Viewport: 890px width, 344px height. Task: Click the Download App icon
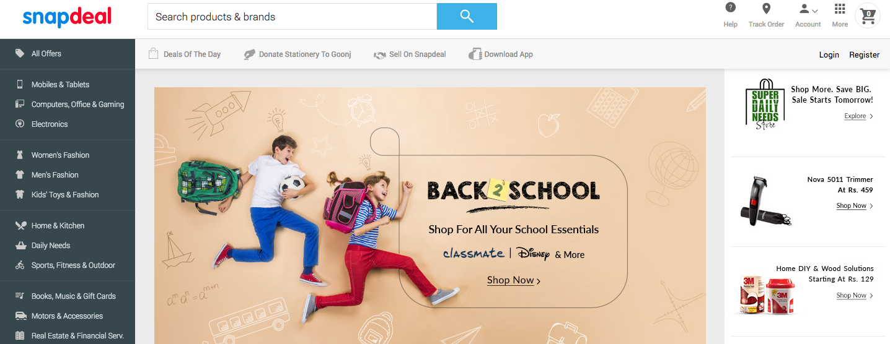coord(475,54)
